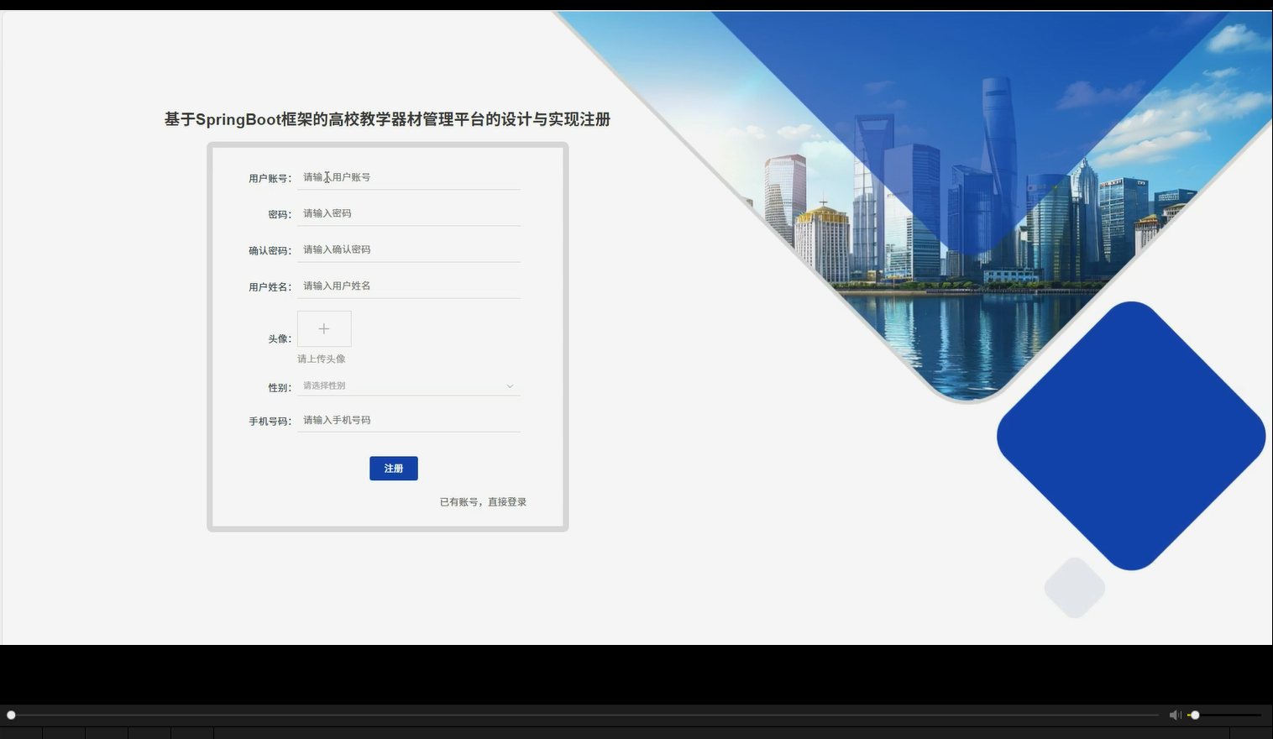
Task: Click the 请输入手机号码 phone field
Action: coord(409,419)
